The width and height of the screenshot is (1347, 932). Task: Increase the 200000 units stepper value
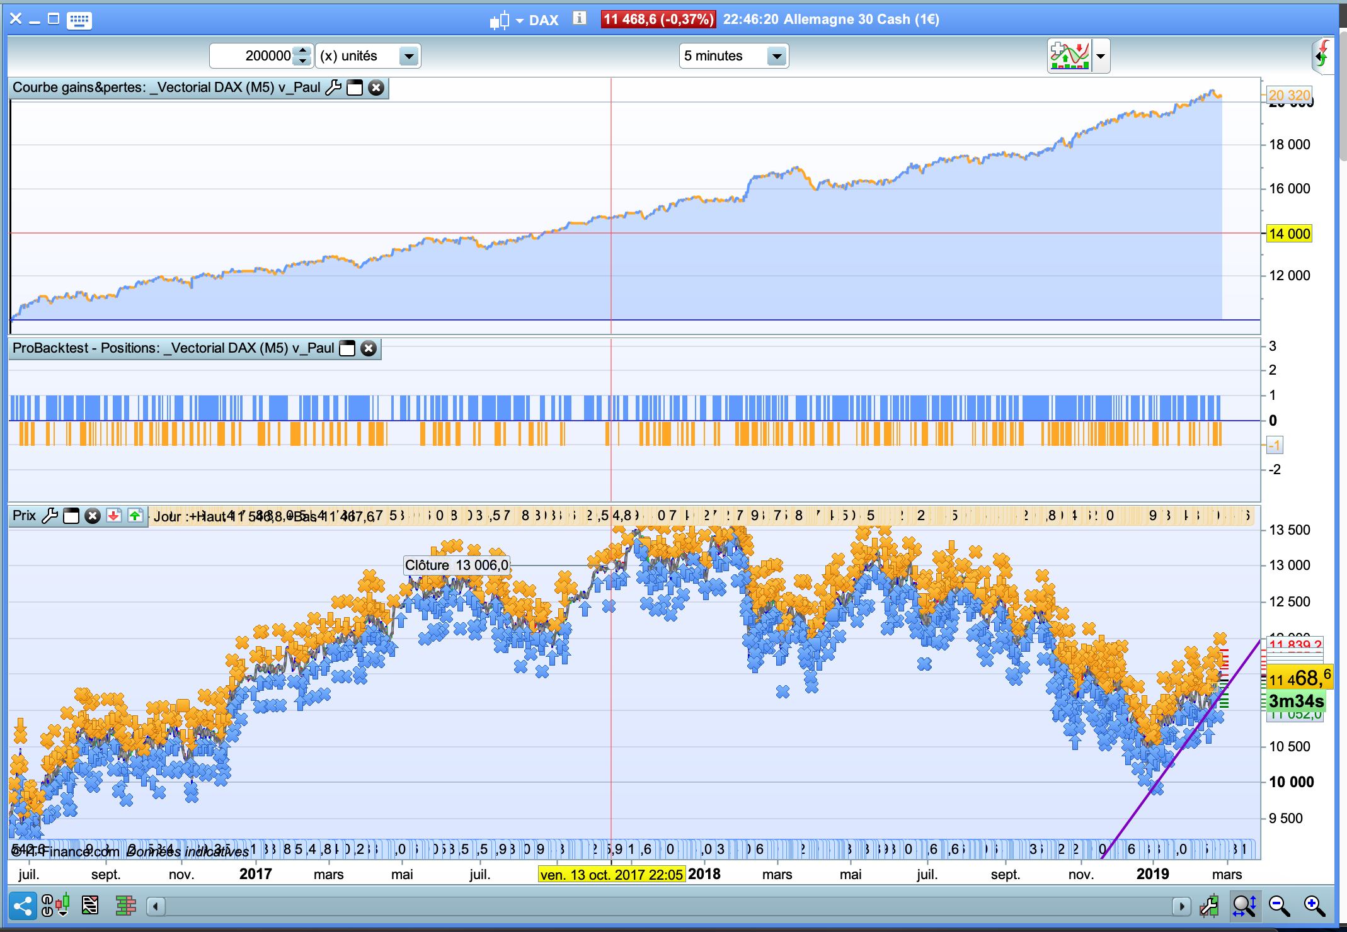303,50
